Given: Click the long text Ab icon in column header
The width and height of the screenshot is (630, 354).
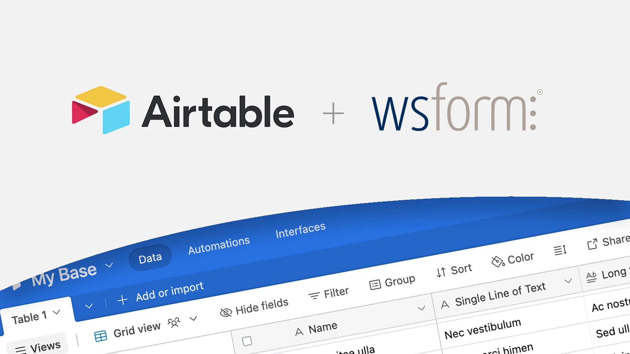Looking at the screenshot, I should (591, 277).
